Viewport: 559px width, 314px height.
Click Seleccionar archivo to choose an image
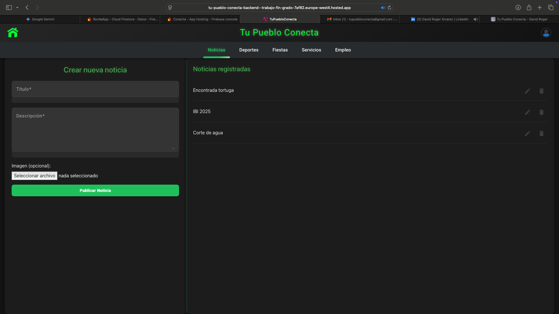point(34,176)
